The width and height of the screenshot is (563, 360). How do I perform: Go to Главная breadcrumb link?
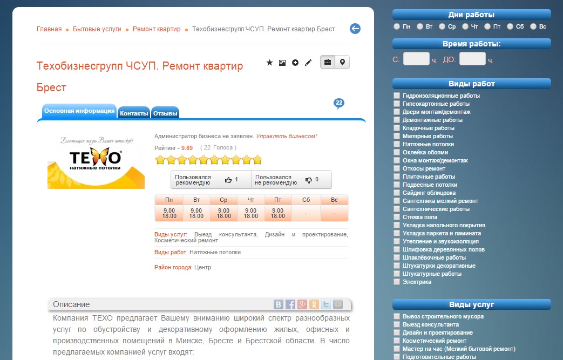click(49, 29)
